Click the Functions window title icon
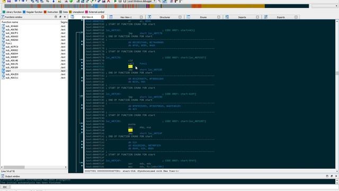Image resolution: width=339 pixels, height=191 pixels. (x=3, y=17)
